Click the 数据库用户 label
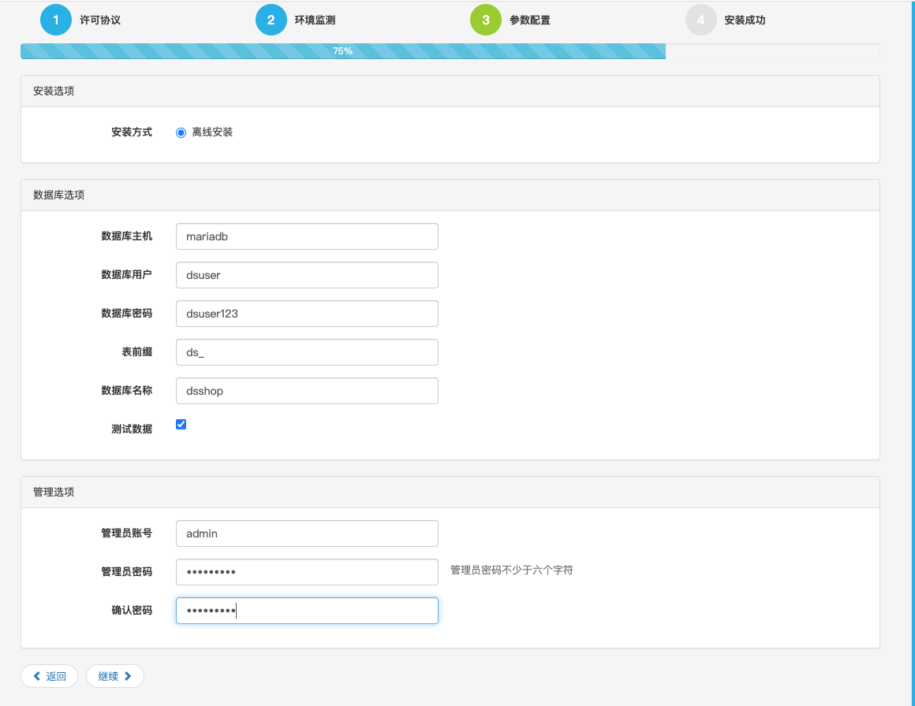The height and width of the screenshot is (706, 915). click(127, 274)
